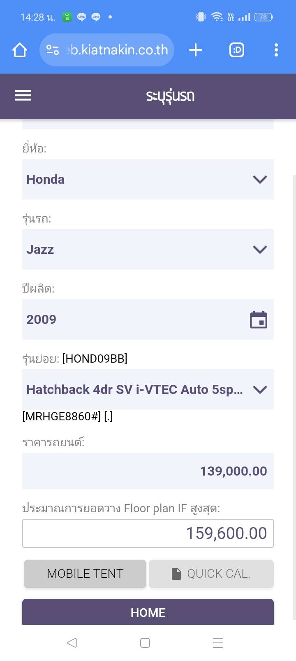Tap the HOME button
Viewport: 296px width, 661px height.
click(x=148, y=612)
